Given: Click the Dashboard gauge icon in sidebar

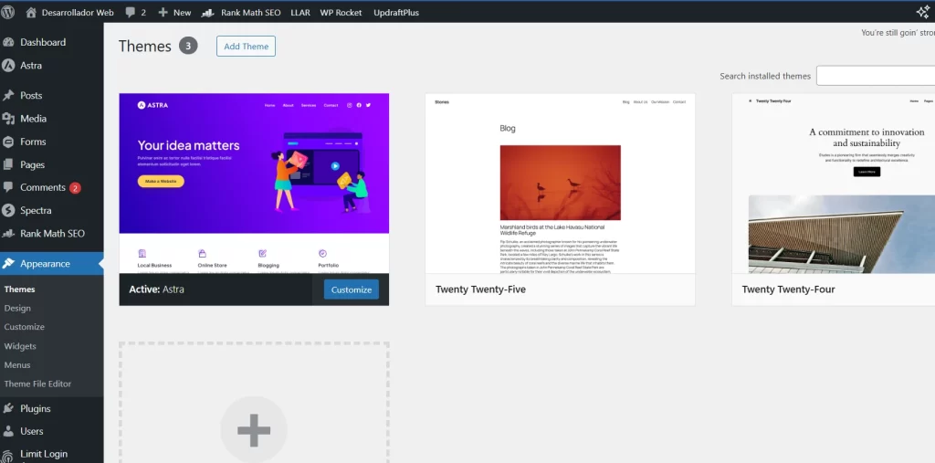Looking at the screenshot, I should click(8, 42).
